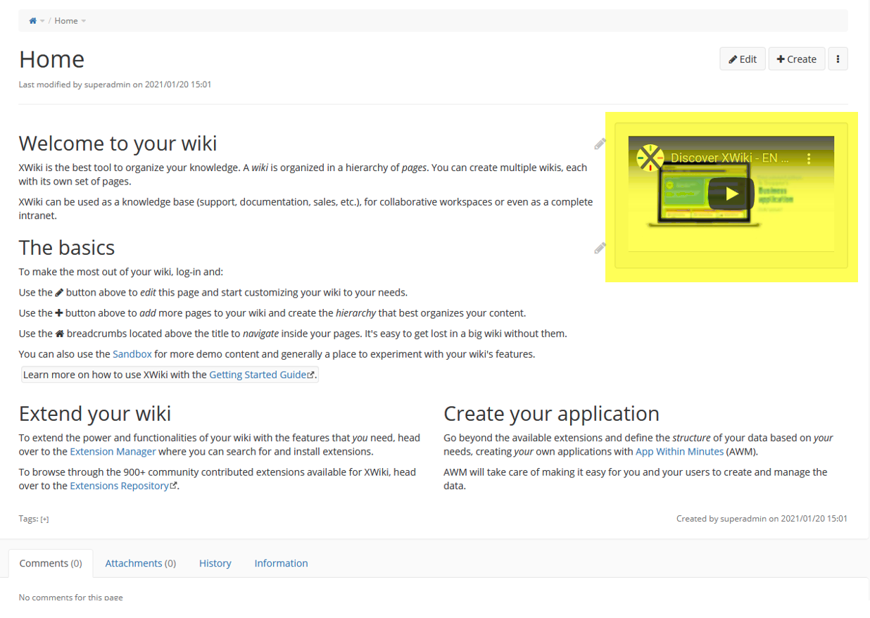The width and height of the screenshot is (870, 618).
Task: Click the 'Last modified by superadmin' text
Action: pos(115,84)
